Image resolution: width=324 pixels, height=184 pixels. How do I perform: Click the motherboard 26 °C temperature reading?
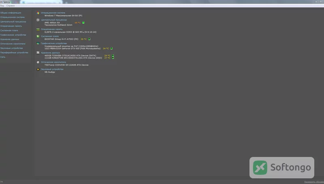click(84, 39)
